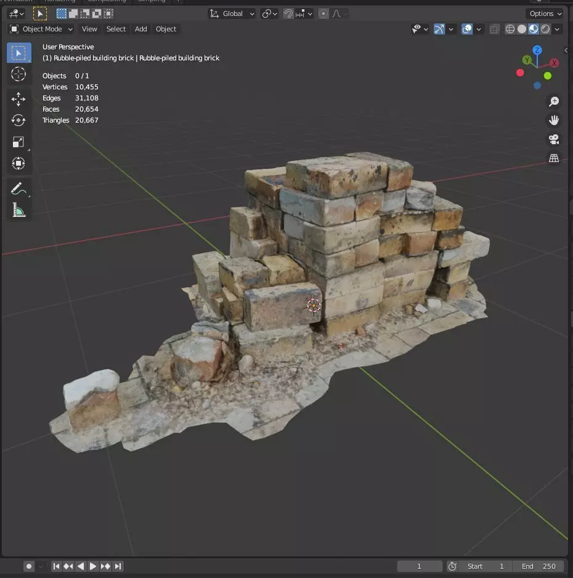Viewport: 573px width, 578px height.
Task: Open the Global transform orientation dropdown
Action: pos(232,14)
